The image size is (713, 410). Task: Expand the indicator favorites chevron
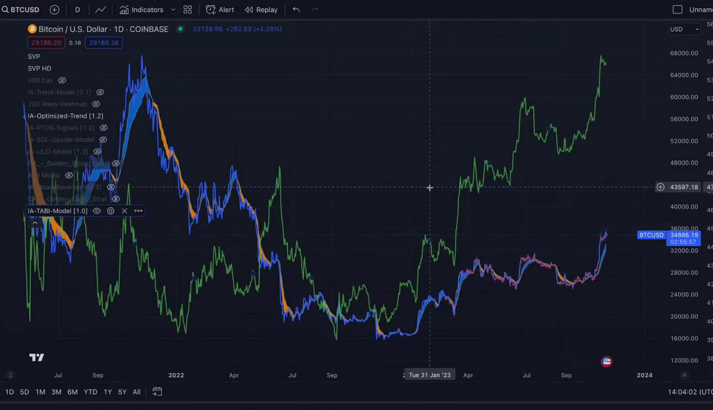point(173,9)
